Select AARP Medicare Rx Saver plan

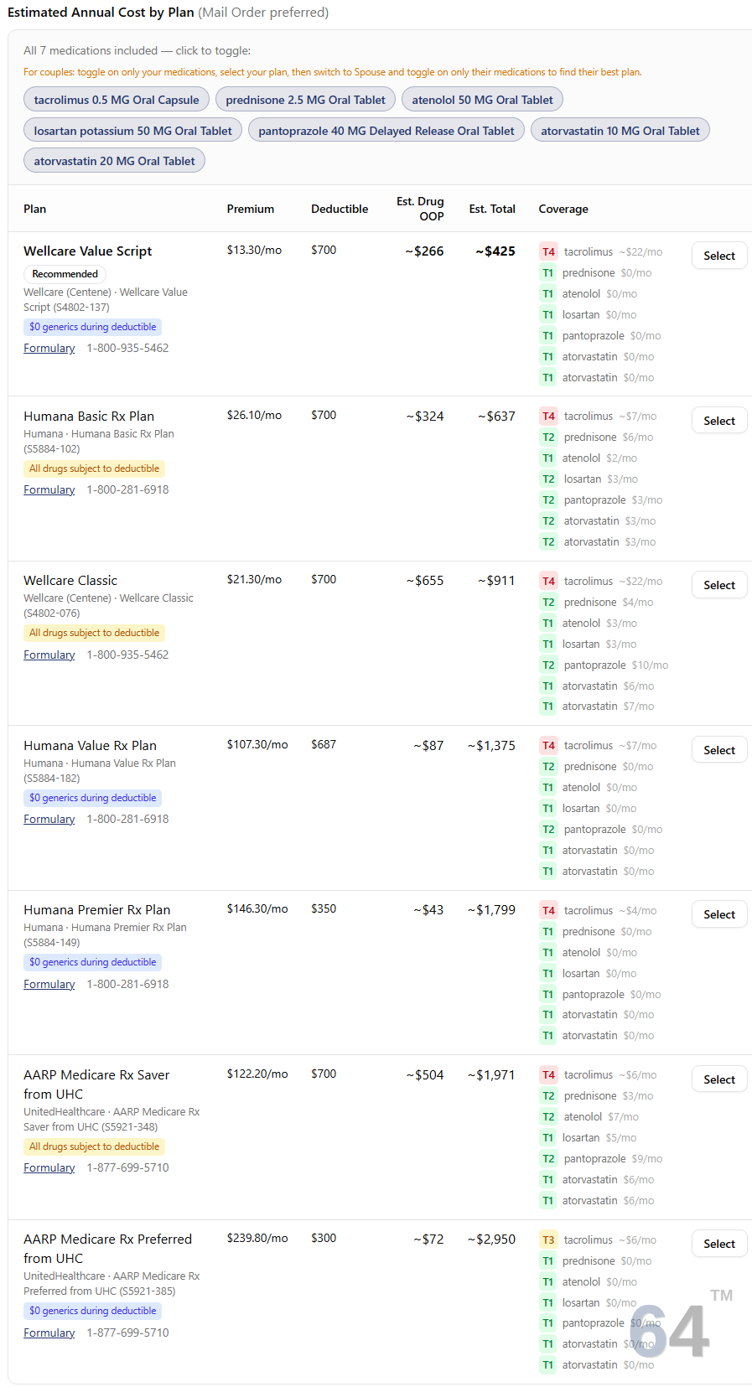pyautogui.click(x=719, y=1079)
